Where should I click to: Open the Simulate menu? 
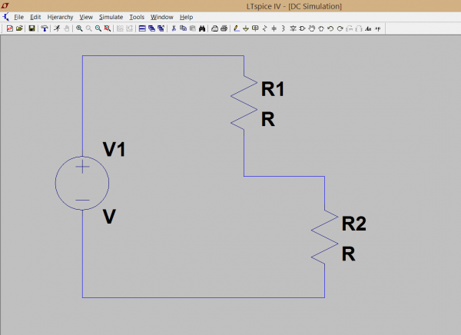(111, 17)
